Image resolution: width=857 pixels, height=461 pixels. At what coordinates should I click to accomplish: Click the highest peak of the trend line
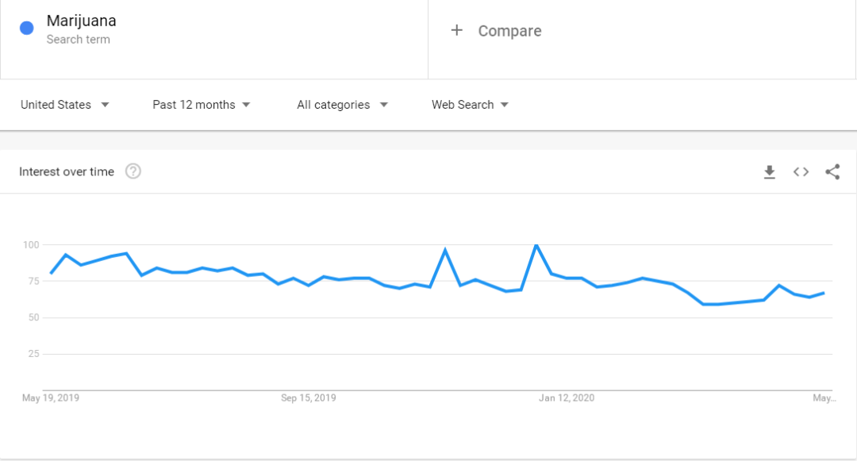pos(536,246)
